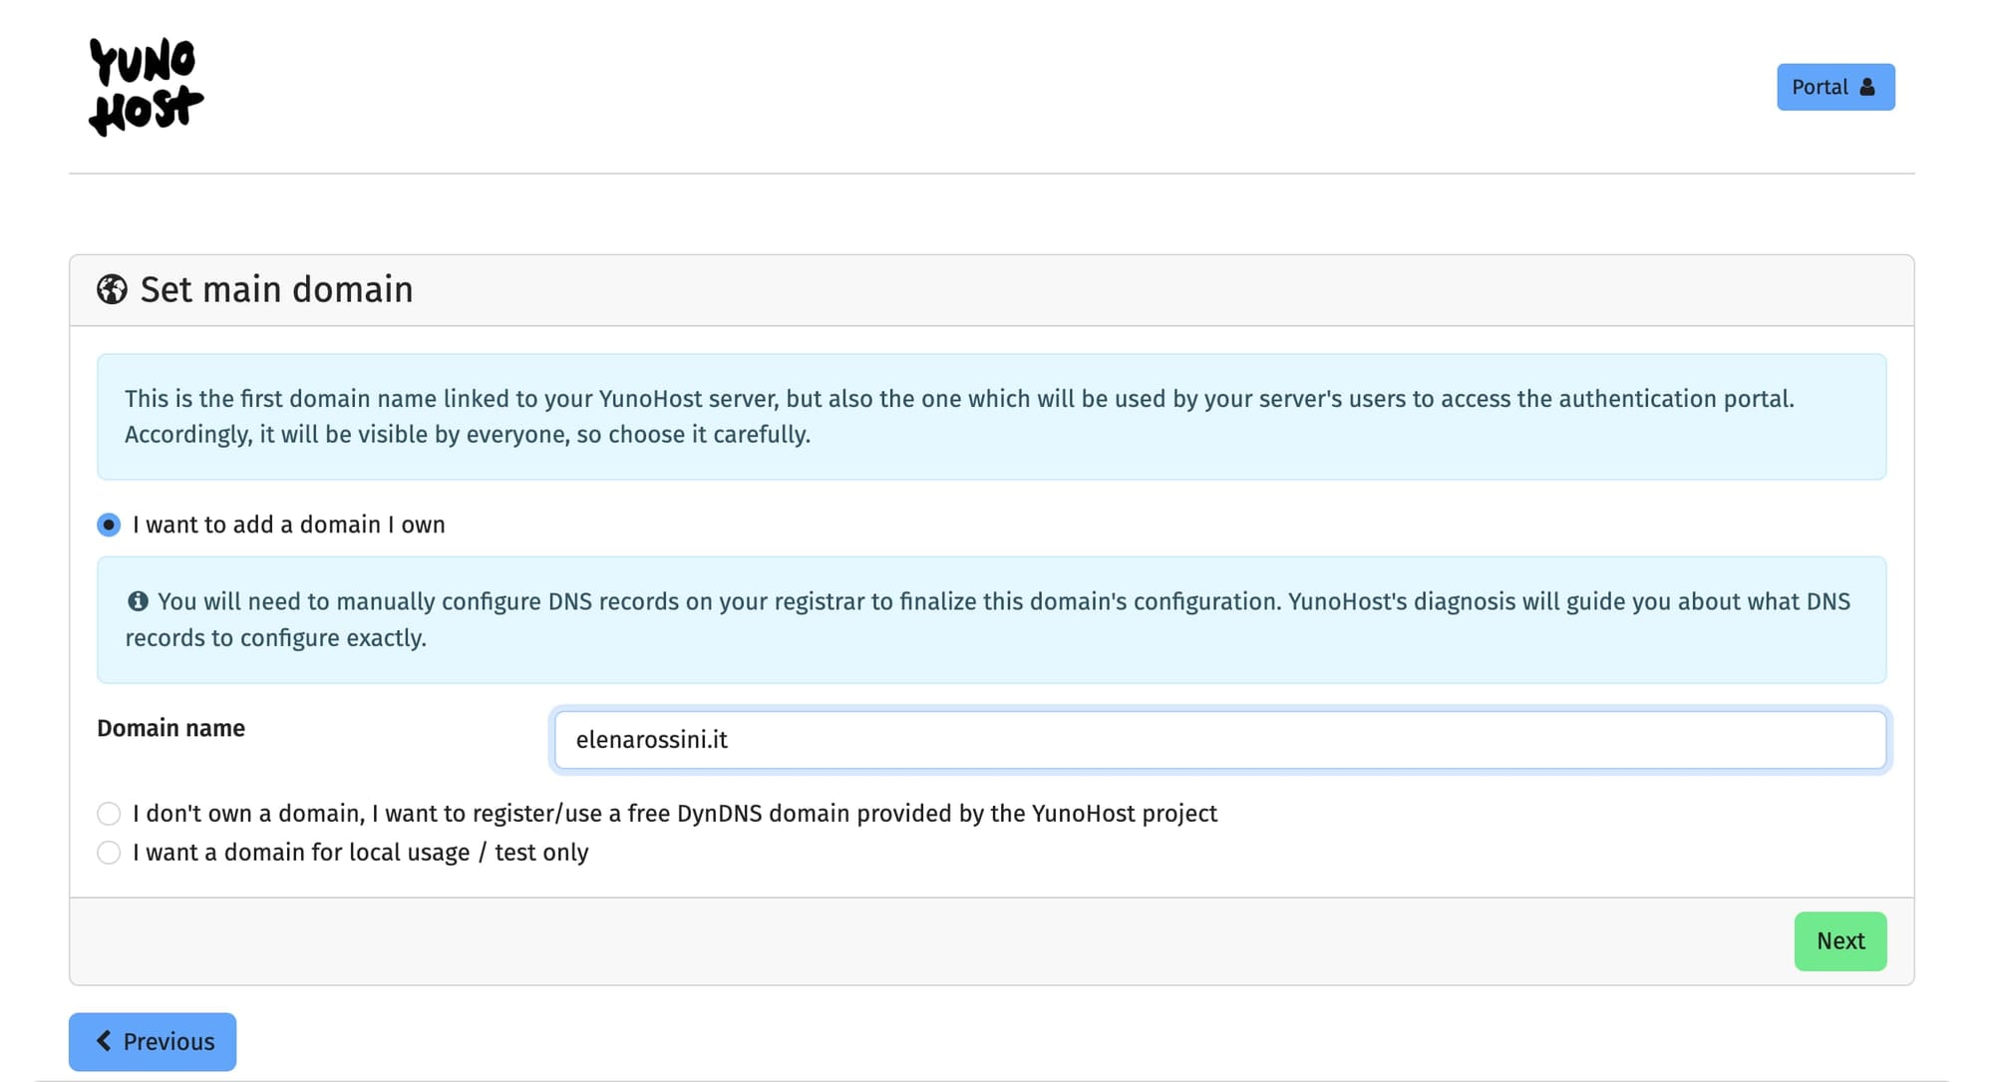1994x1082 pixels.
Task: Click the 'Domain name' label
Action: tap(170, 728)
